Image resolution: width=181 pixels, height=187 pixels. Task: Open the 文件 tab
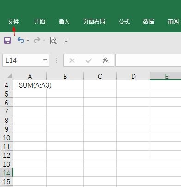click(13, 22)
